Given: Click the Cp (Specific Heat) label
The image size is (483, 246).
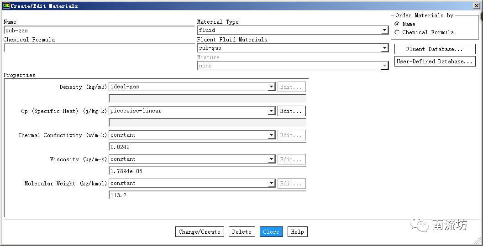Looking at the screenshot, I should 64,111.
